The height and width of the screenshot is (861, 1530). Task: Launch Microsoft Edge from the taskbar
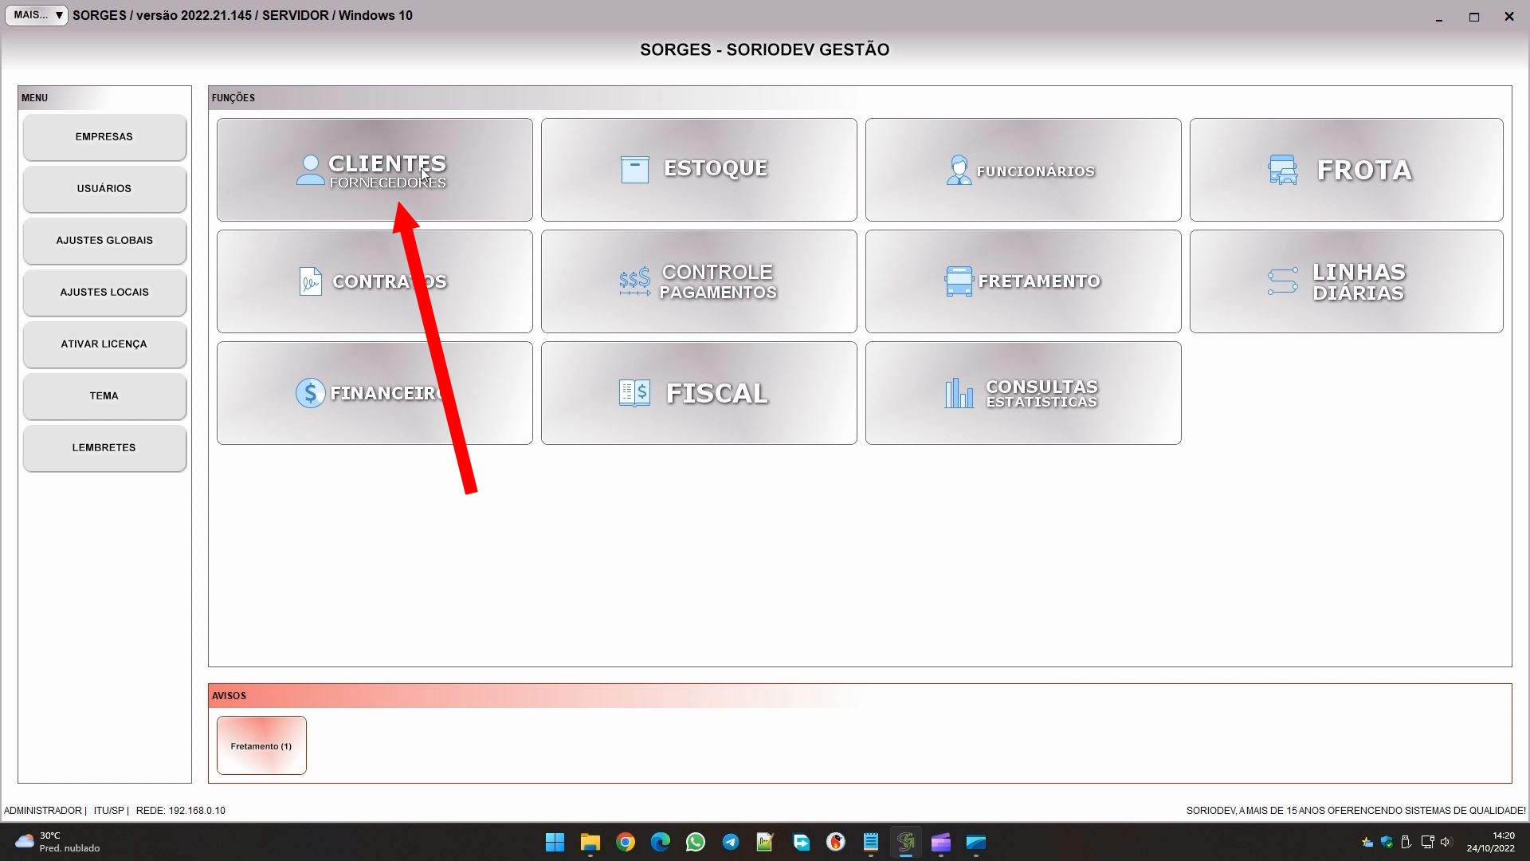[661, 842]
